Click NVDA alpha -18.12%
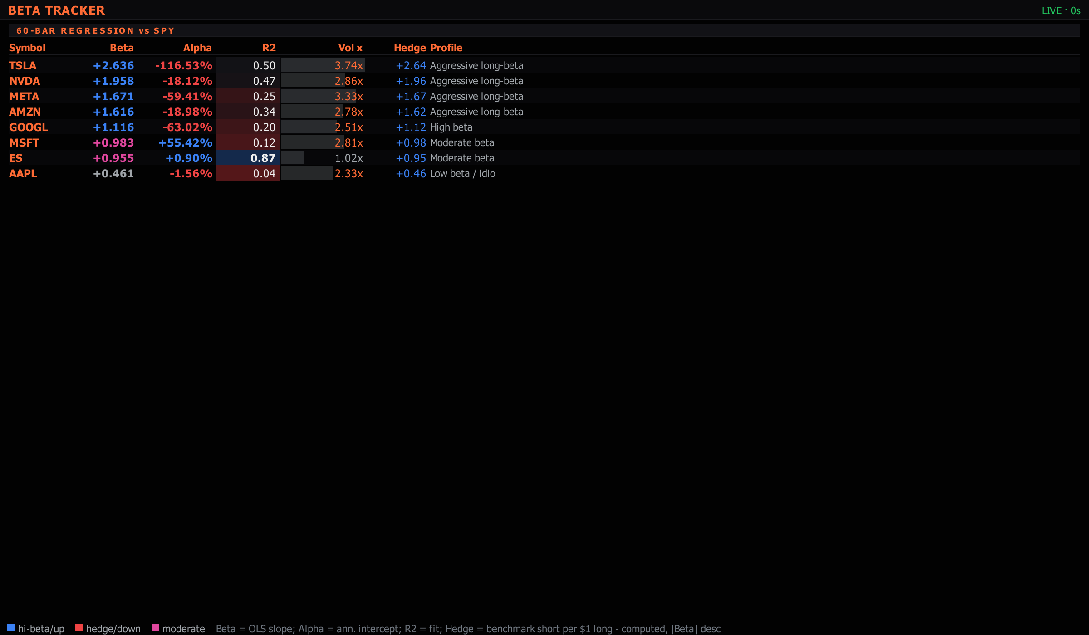 [187, 81]
